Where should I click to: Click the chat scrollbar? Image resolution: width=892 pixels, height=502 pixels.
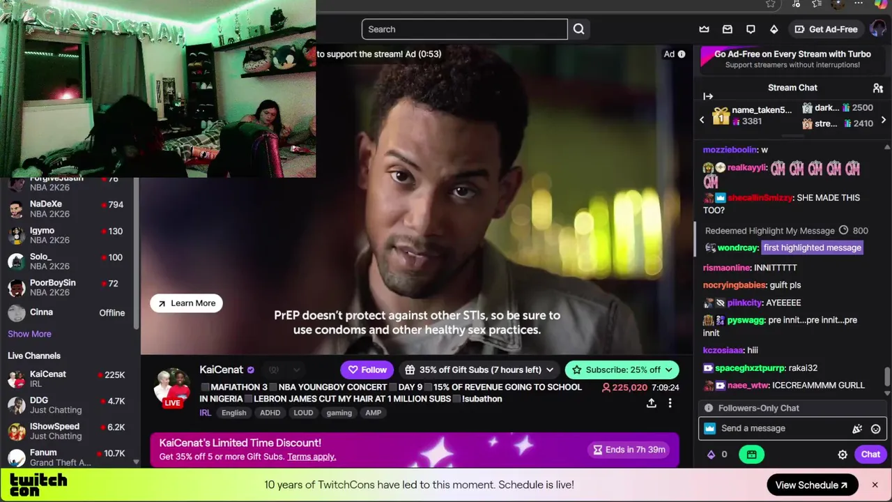coord(887,376)
